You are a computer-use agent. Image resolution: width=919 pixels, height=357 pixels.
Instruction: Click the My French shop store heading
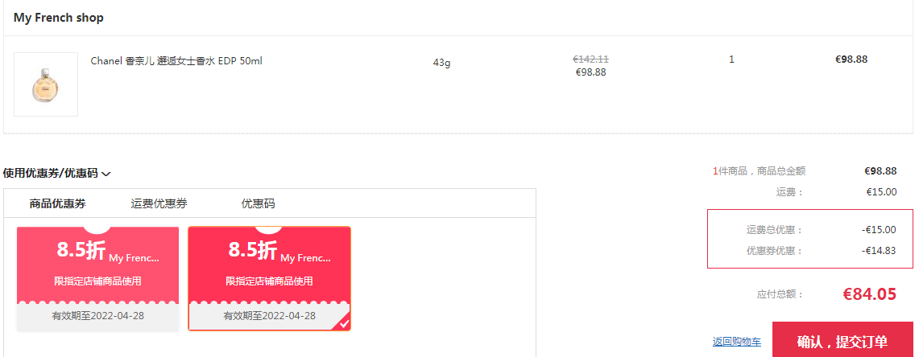(x=59, y=18)
